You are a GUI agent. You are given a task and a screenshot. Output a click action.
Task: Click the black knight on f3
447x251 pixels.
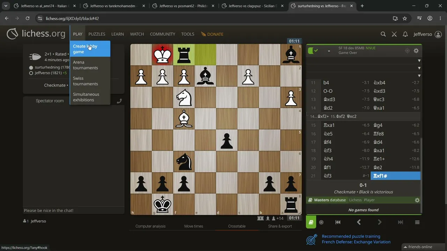tap(184, 161)
